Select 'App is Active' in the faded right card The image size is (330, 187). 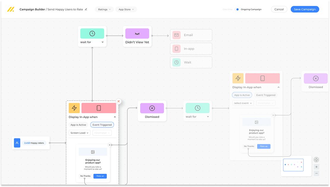[242, 95]
